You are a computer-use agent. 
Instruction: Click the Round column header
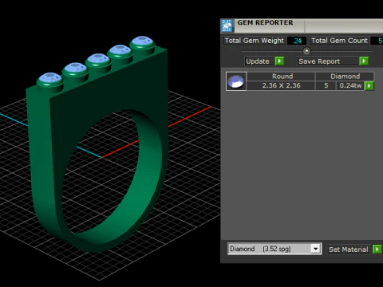pyautogui.click(x=281, y=77)
